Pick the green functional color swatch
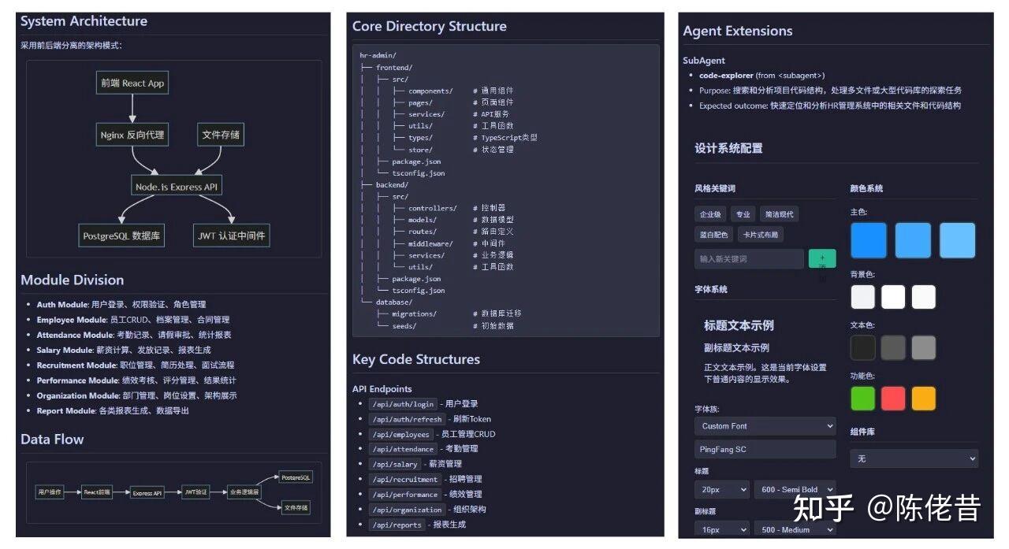The width and height of the screenshot is (1009, 549). click(x=863, y=398)
